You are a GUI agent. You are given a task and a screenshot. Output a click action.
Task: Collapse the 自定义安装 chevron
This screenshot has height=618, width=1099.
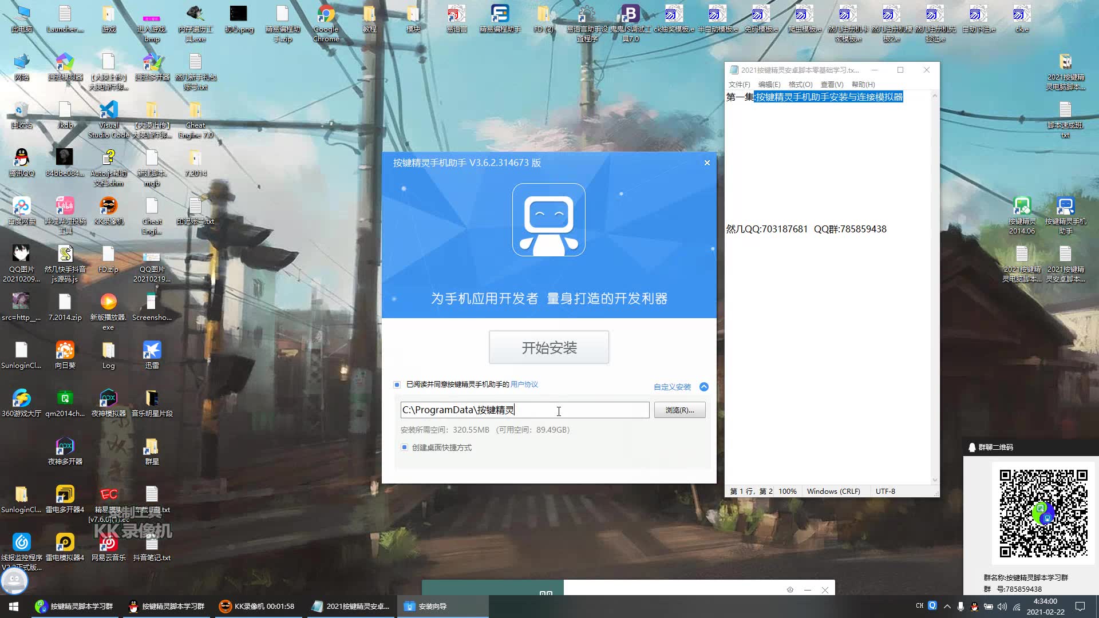704,387
